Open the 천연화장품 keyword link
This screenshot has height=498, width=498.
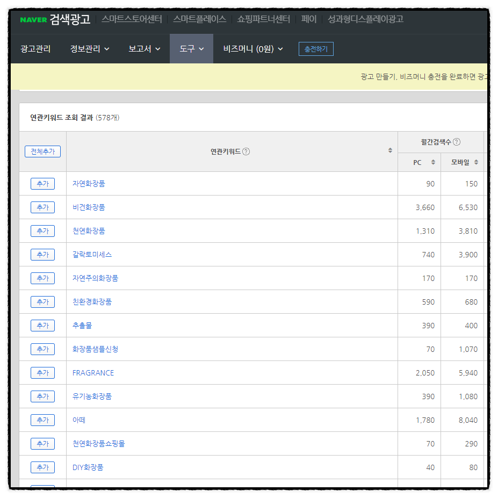click(89, 231)
